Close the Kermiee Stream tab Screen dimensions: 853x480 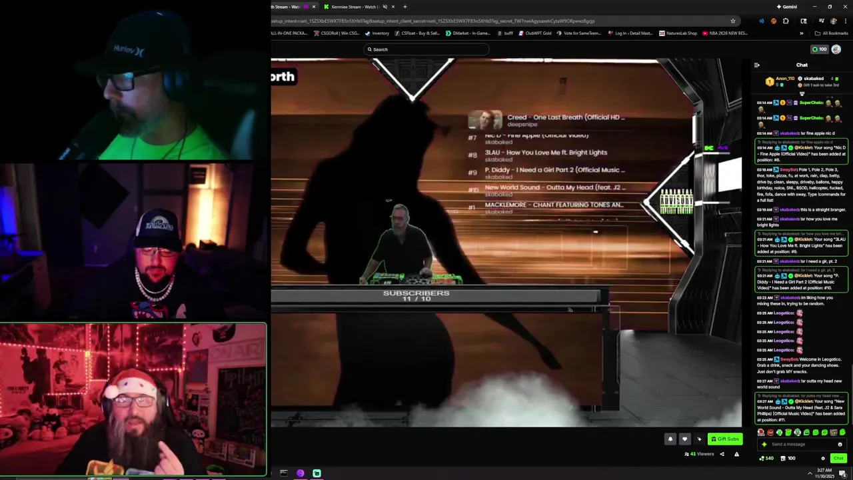(393, 7)
